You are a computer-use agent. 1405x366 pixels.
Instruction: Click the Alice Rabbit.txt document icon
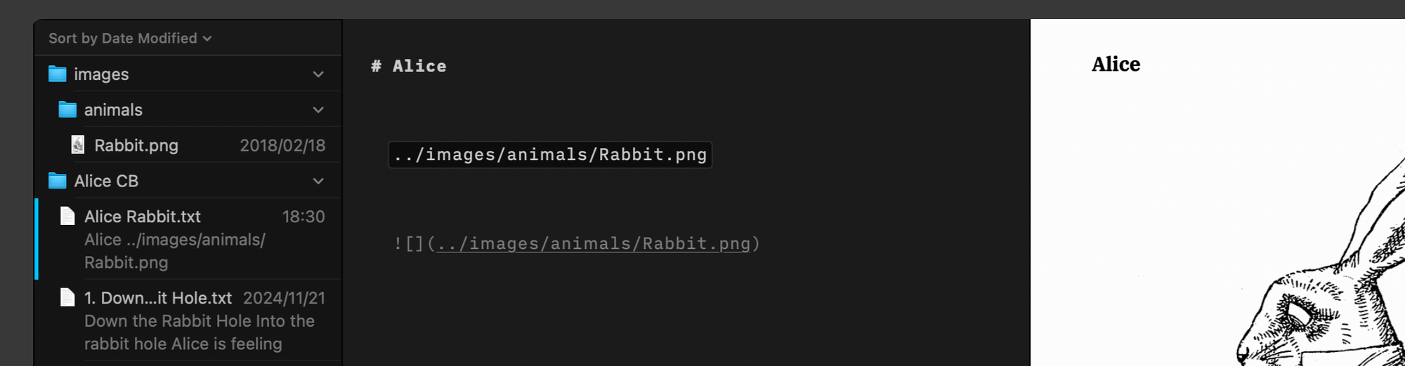(x=67, y=216)
